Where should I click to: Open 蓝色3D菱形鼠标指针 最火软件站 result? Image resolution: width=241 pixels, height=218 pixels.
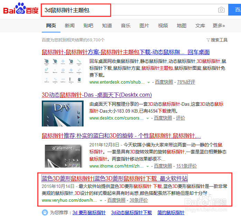[x=115, y=179]
